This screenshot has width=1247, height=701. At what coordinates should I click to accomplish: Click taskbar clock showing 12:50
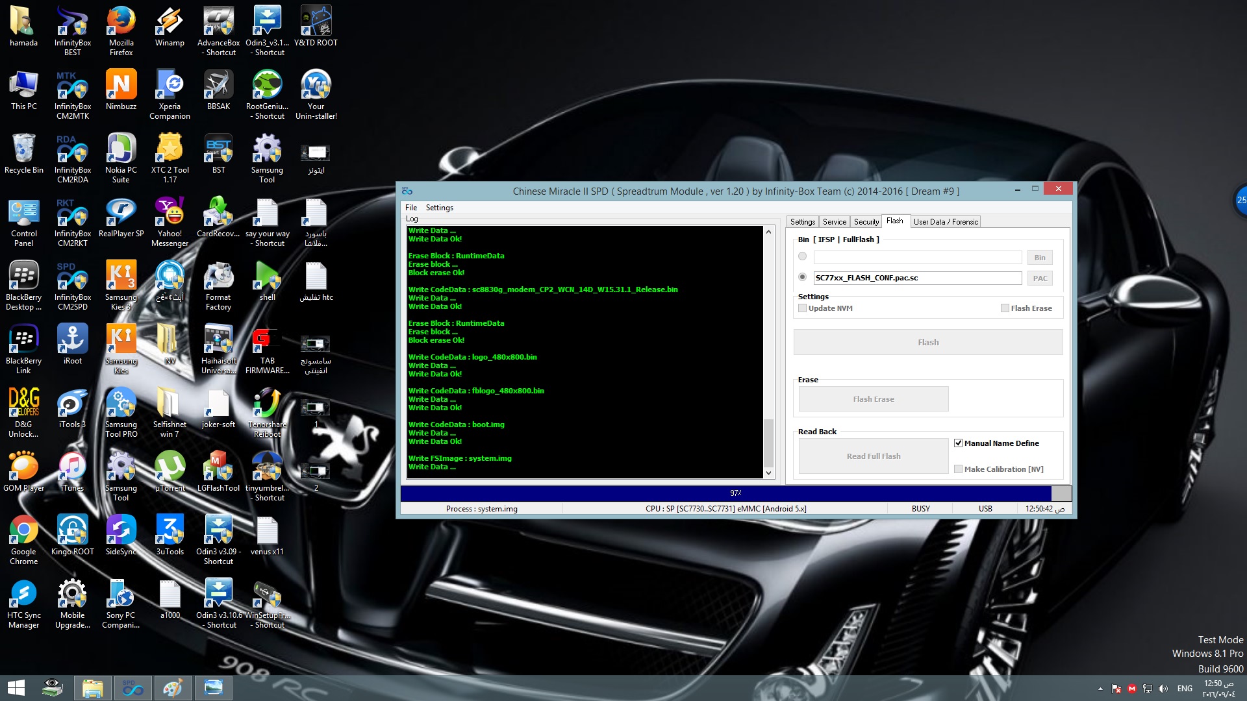click(x=1218, y=689)
